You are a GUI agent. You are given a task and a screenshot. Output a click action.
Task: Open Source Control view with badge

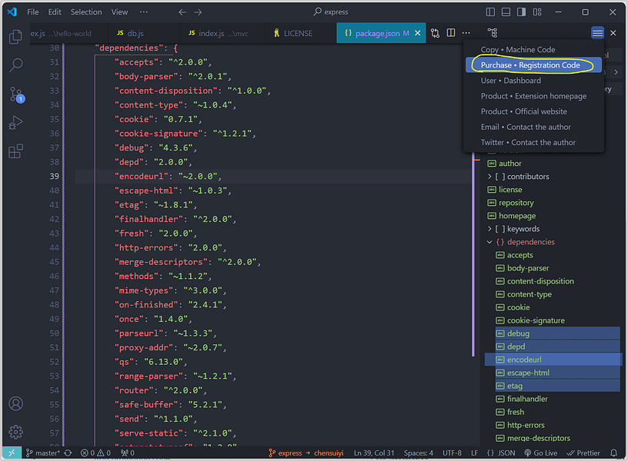click(x=15, y=94)
